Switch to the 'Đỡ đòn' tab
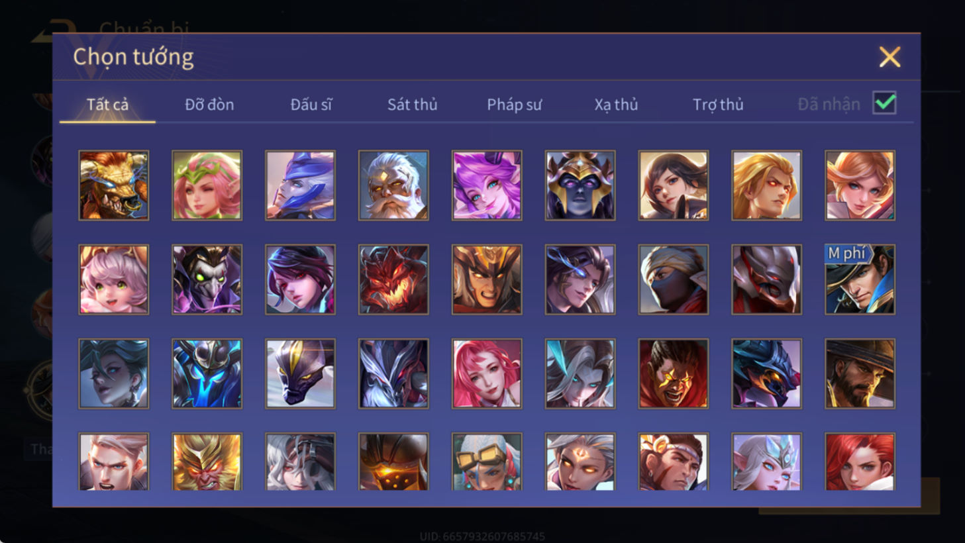Screen dimensions: 965x543 click(x=209, y=105)
